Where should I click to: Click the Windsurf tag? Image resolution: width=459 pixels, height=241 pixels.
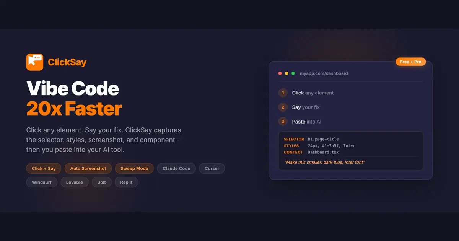point(42,182)
